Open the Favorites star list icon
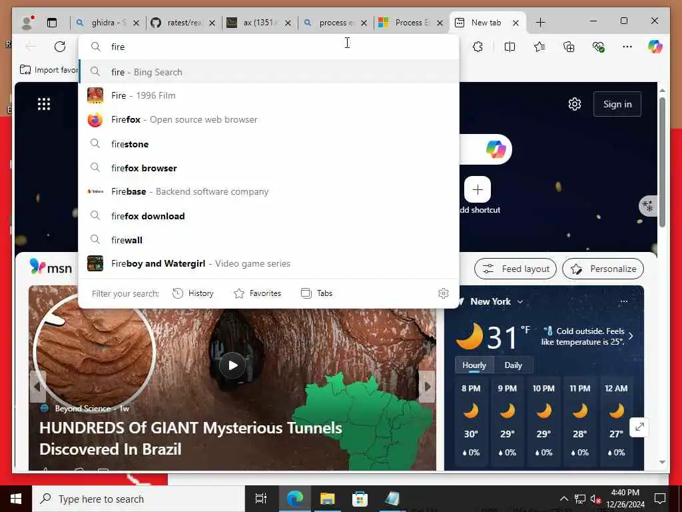 (539, 47)
